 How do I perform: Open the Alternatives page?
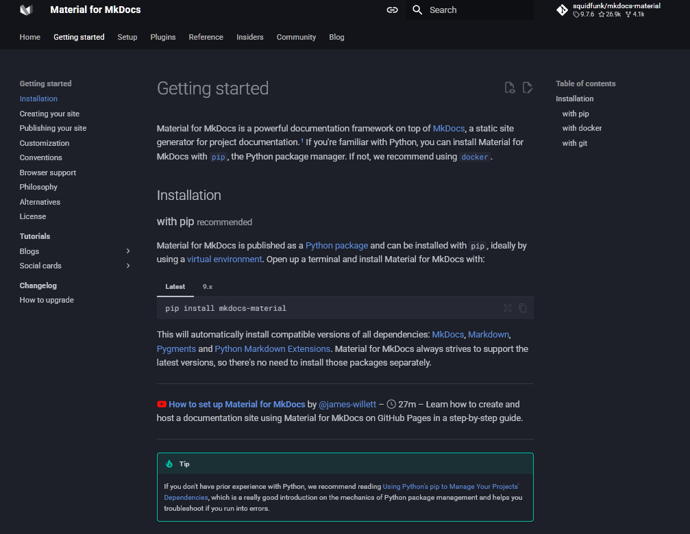(x=40, y=202)
